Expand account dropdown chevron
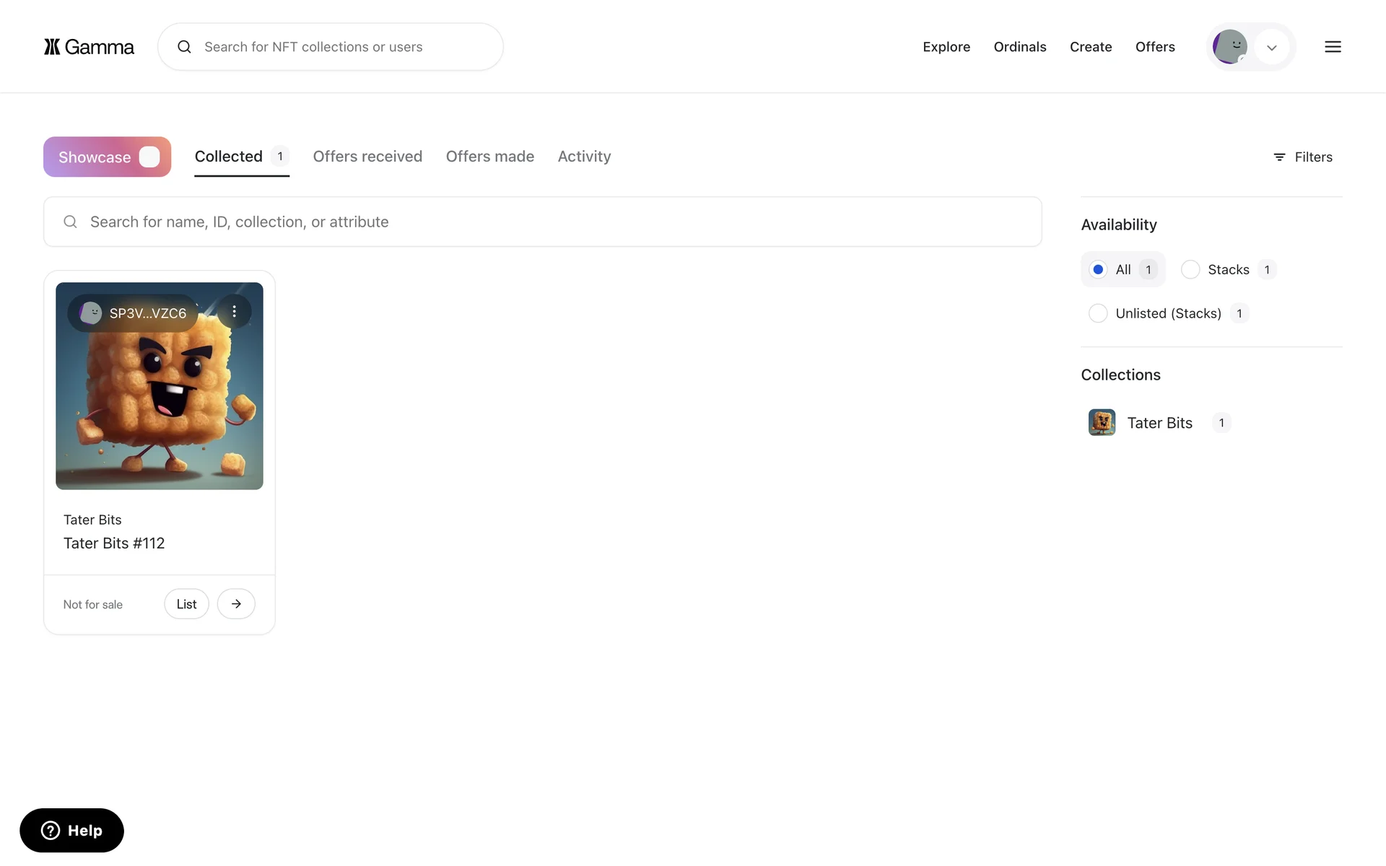 point(1272,48)
